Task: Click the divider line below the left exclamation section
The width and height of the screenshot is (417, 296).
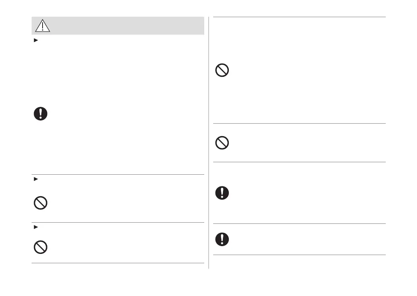Action: click(118, 174)
